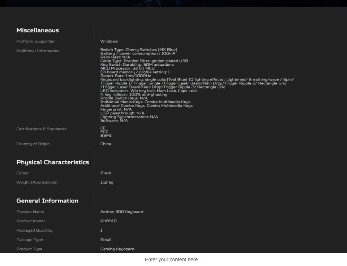
Task: Click the 'Aethon 300 Keyboard' product name value
Action: pos(122,212)
